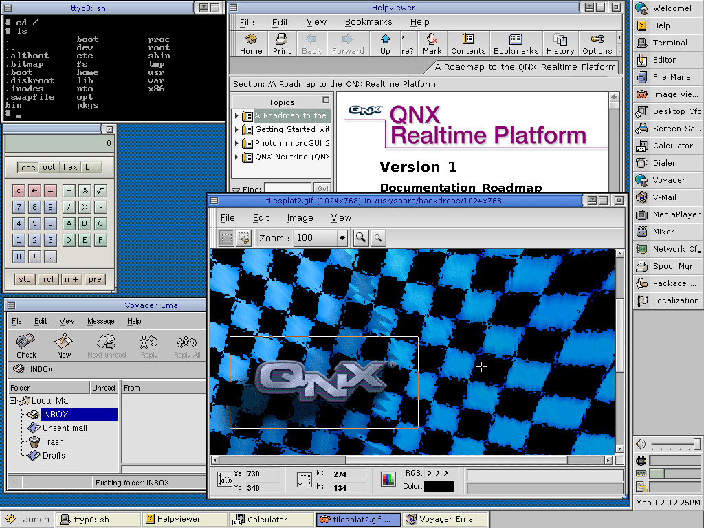Open Help menu in Voyager Email
The height and width of the screenshot is (528, 704).
(x=134, y=322)
